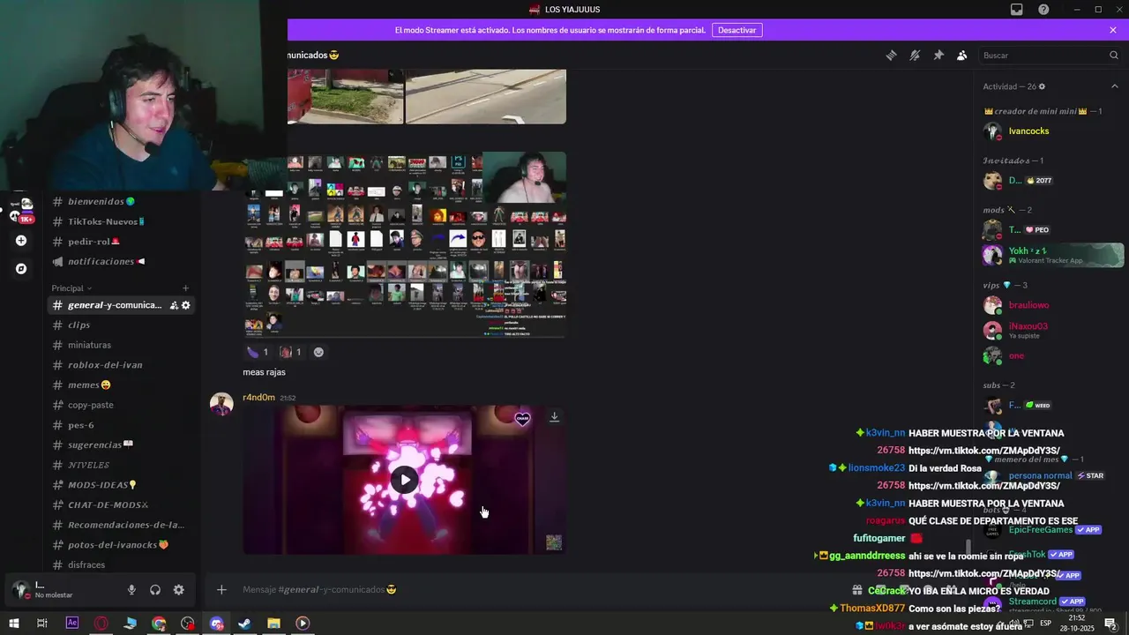
Task: Create channel plus in Principal category
Action: click(x=185, y=288)
